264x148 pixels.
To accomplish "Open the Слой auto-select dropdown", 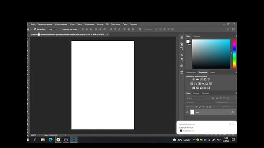I will click(x=52, y=29).
